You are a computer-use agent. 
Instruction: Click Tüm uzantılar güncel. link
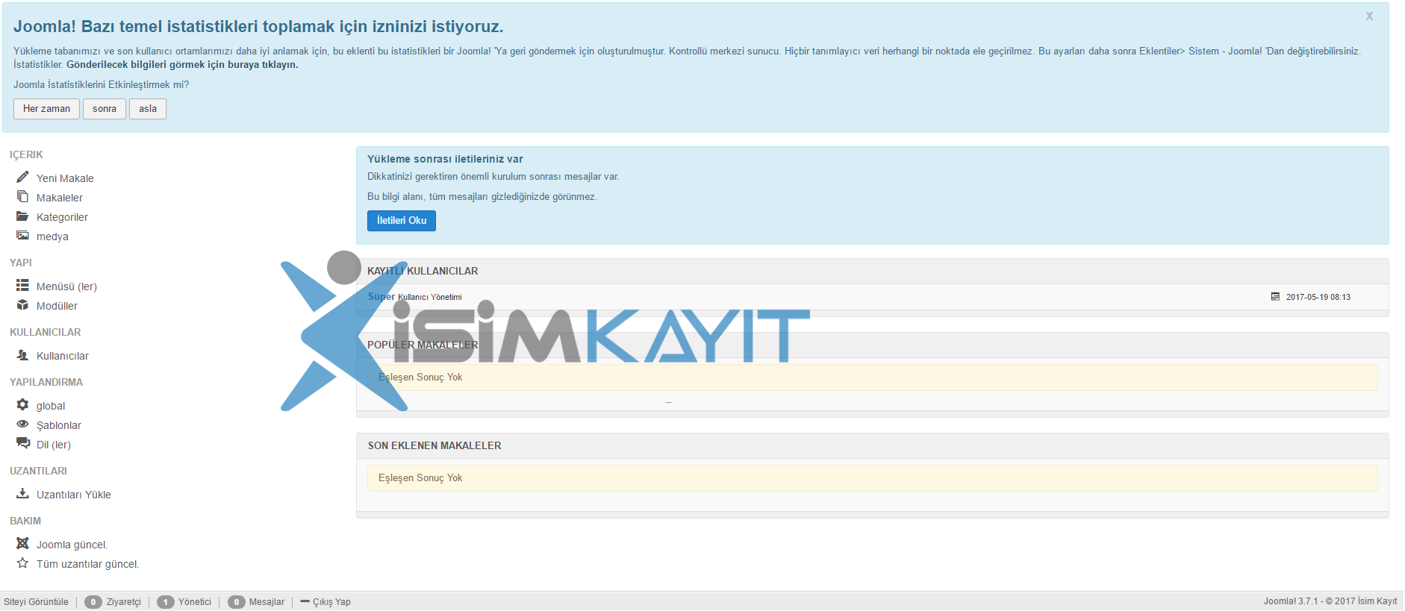[87, 564]
